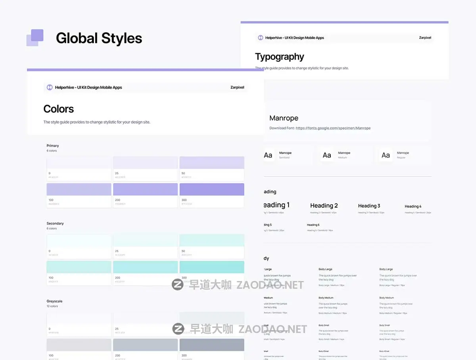Choose the Secondary 300 teal swatch
The image size is (476, 360).
tap(211, 267)
